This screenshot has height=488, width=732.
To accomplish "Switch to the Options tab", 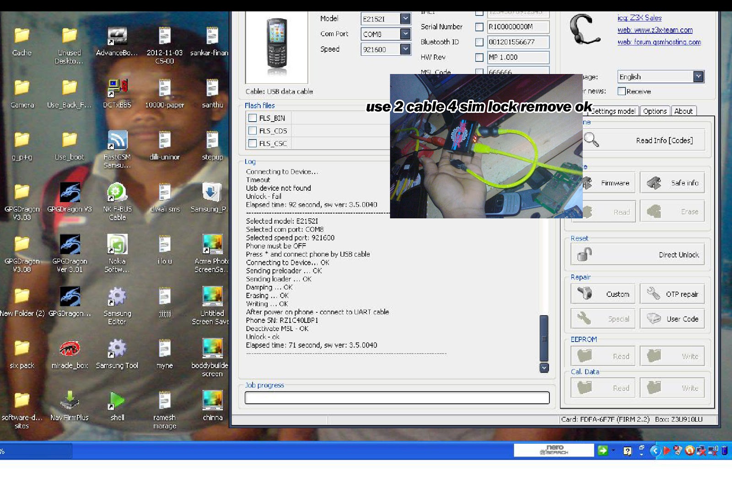I will pos(655,111).
